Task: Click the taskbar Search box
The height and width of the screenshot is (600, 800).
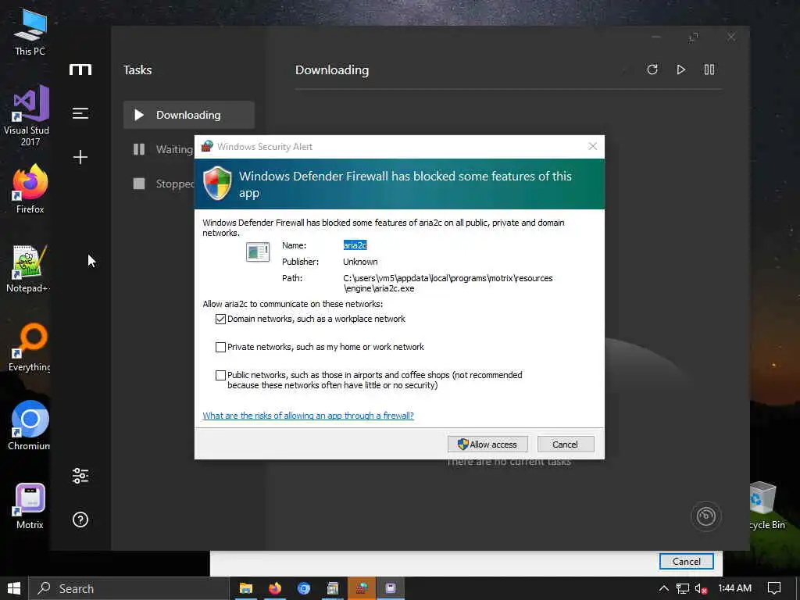Action: click(x=129, y=588)
